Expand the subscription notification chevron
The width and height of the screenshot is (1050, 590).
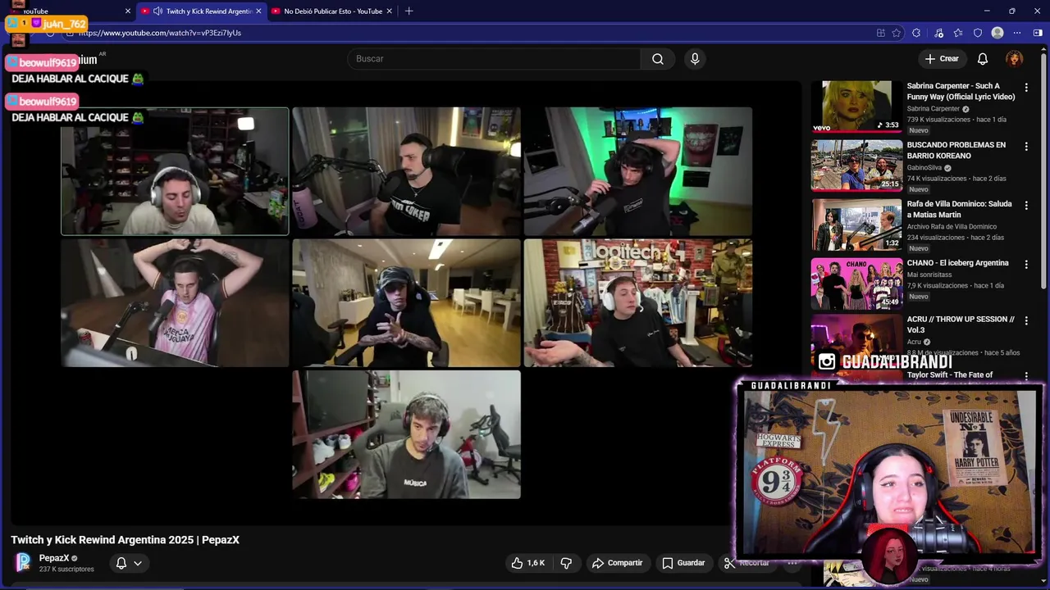pos(138,563)
